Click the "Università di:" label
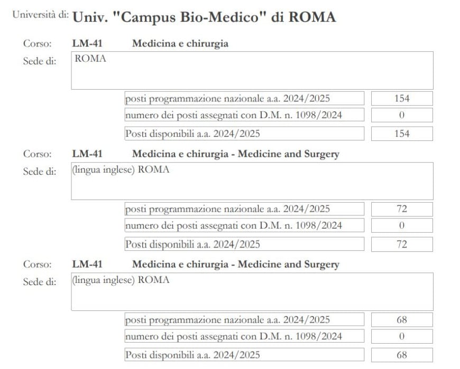Viewport: 460px width, 369px height. pyautogui.click(x=40, y=15)
